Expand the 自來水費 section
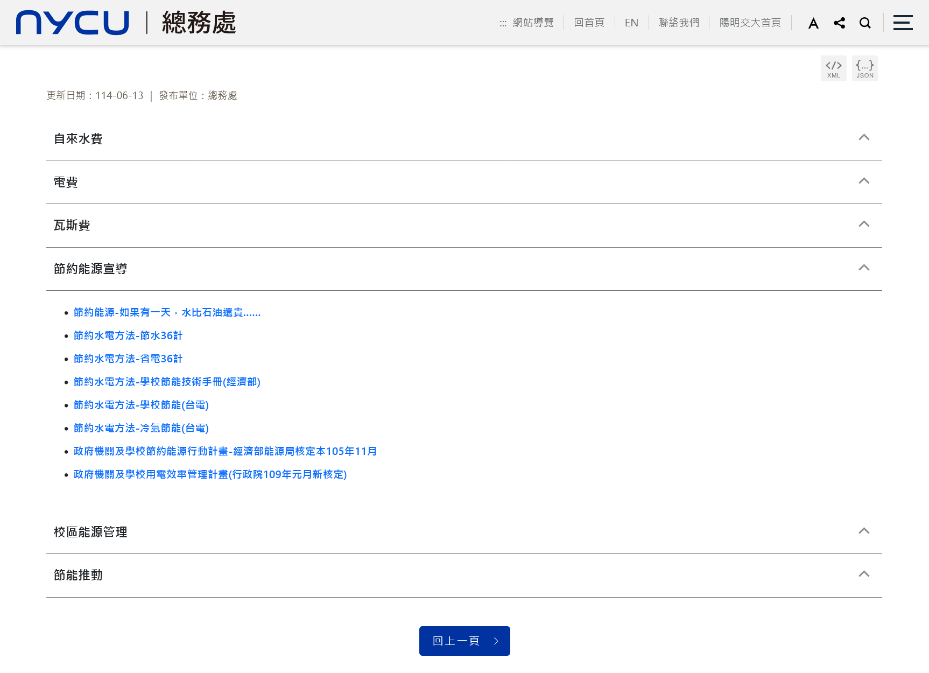Image resolution: width=929 pixels, height=673 pixels. tap(863, 138)
